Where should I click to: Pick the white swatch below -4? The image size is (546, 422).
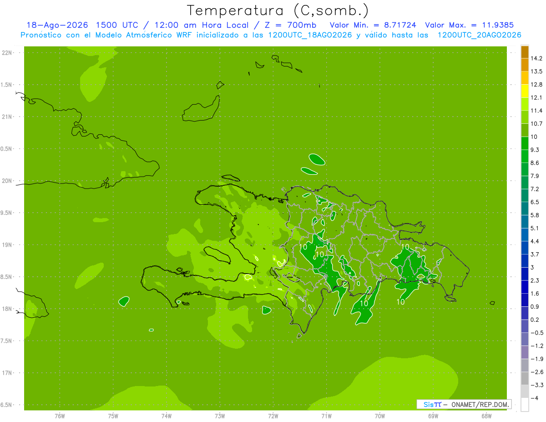pos(525,405)
